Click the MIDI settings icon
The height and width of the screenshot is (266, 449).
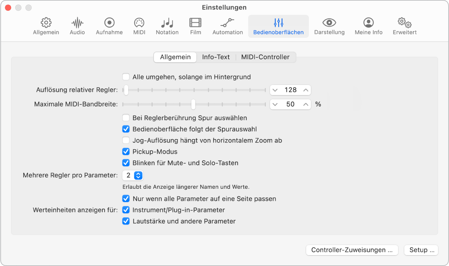pyautogui.click(x=139, y=26)
